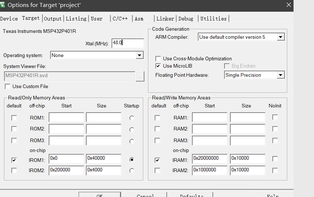Uncheck the IRAM1 default checkbox
The image size is (314, 197).
158,160
